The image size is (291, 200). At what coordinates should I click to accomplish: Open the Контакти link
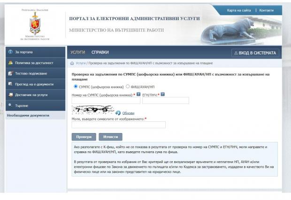pos(266,10)
